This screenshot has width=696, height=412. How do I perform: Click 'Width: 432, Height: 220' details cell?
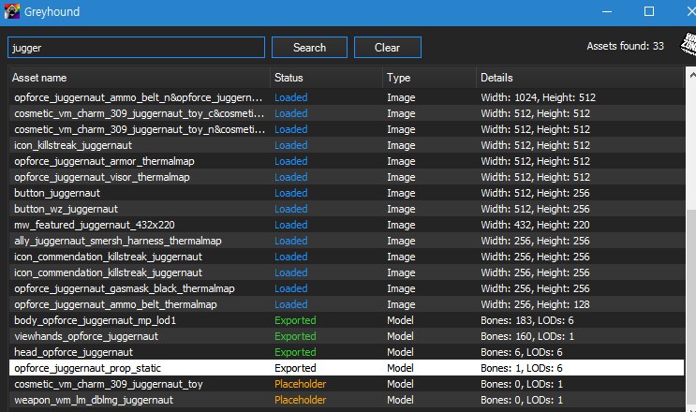[x=535, y=225]
